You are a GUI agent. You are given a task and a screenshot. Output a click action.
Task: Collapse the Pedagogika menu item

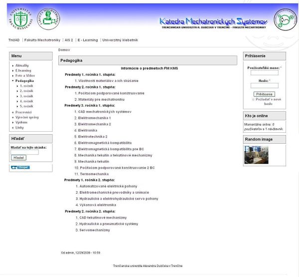click(24, 81)
